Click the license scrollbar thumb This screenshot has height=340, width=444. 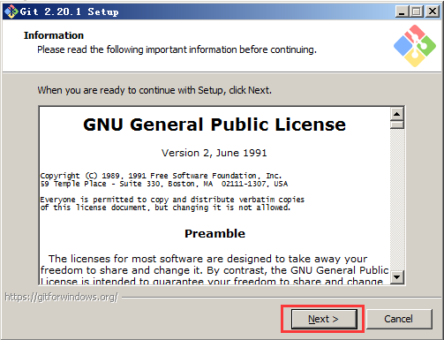pyautogui.click(x=397, y=125)
